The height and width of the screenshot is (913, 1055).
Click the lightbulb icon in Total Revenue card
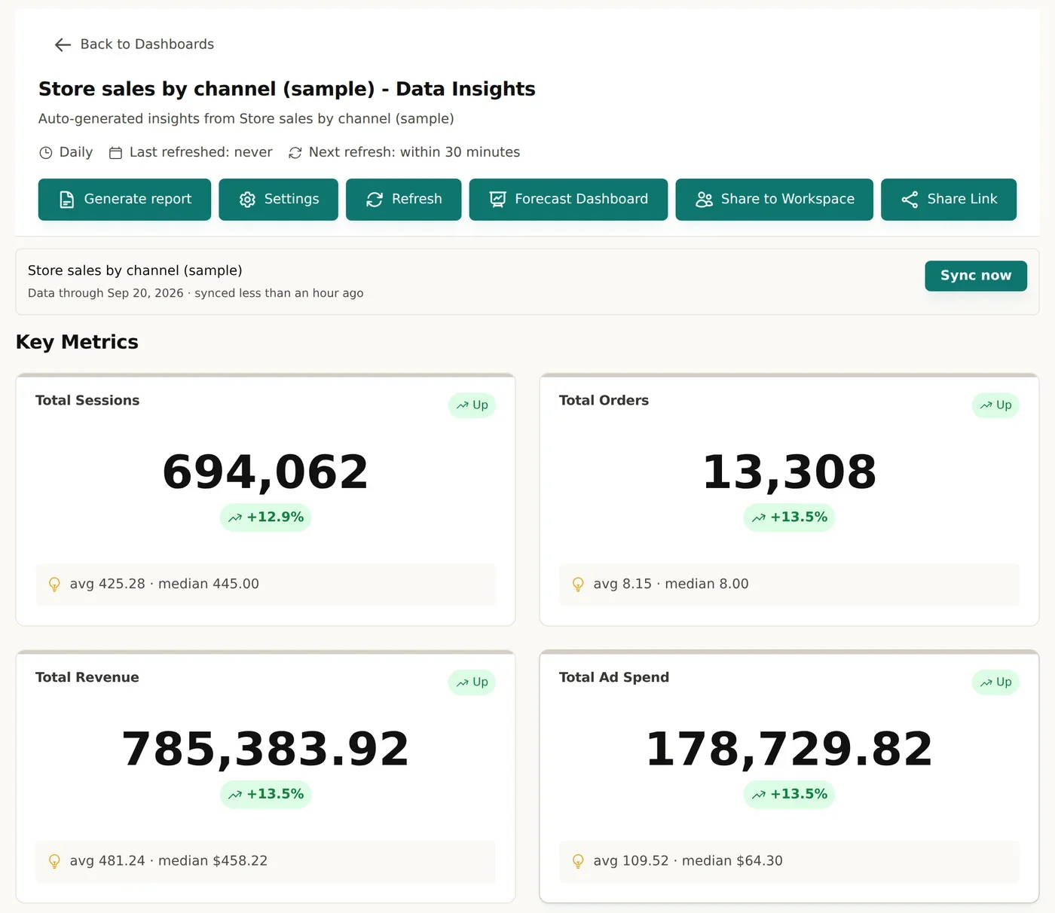pos(54,861)
